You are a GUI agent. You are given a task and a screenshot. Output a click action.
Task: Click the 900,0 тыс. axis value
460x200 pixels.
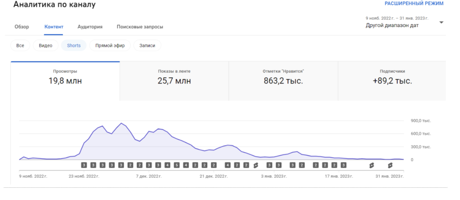pyautogui.click(x=421, y=121)
